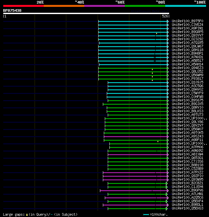Viewport: 209px width, 217px height.
Task: Click the yellow gap marker on UniRef100_B9GRP5 row
Action: coord(156,33)
